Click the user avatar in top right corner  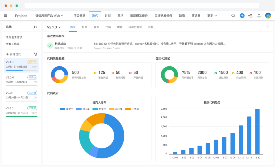click(267, 16)
